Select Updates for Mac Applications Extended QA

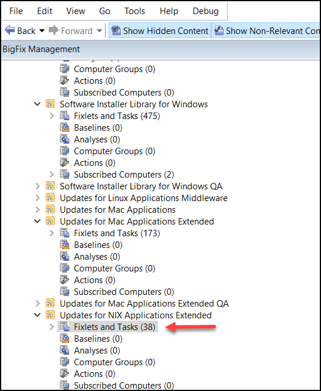coord(144,303)
